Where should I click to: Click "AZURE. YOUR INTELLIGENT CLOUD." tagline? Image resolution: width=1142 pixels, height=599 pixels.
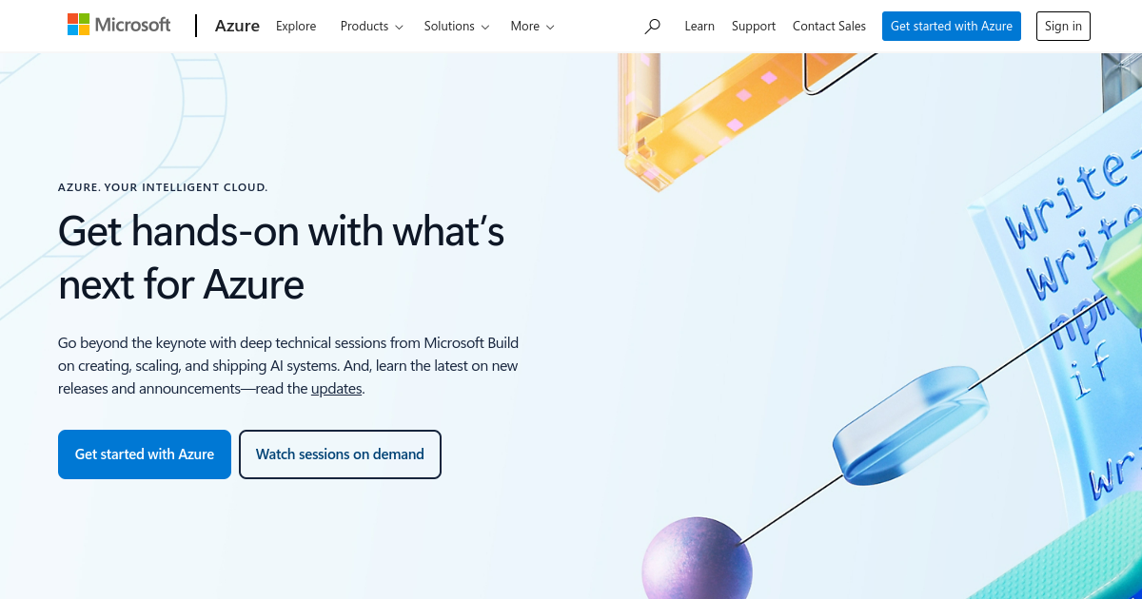point(163,187)
